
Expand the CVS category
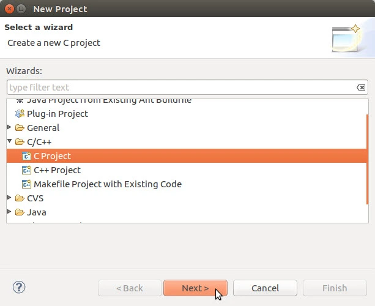point(10,198)
